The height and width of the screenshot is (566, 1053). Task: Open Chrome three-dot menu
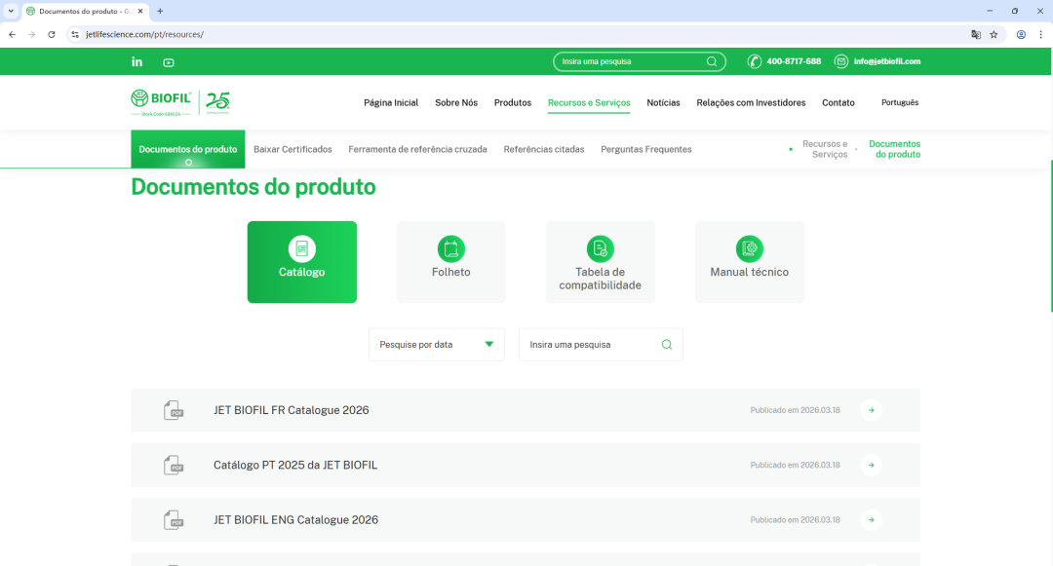1041,34
